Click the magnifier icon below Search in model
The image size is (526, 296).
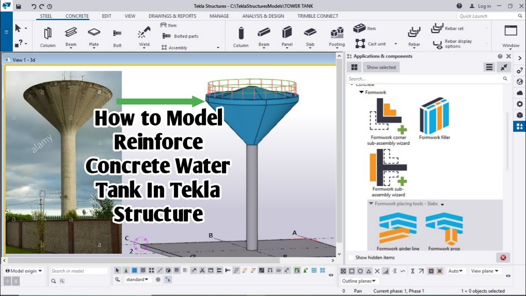(53, 281)
